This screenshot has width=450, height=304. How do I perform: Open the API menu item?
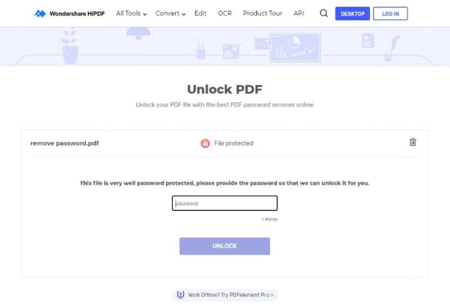coord(299,13)
